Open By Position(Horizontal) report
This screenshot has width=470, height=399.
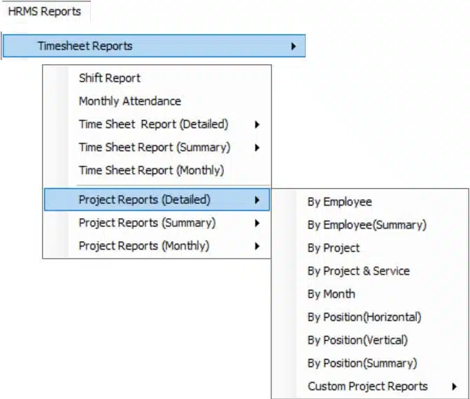tap(370, 317)
